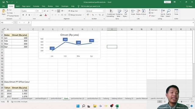Click Accessibility Investigate in status bar
The image size is (195, 109).
coord(19,102)
